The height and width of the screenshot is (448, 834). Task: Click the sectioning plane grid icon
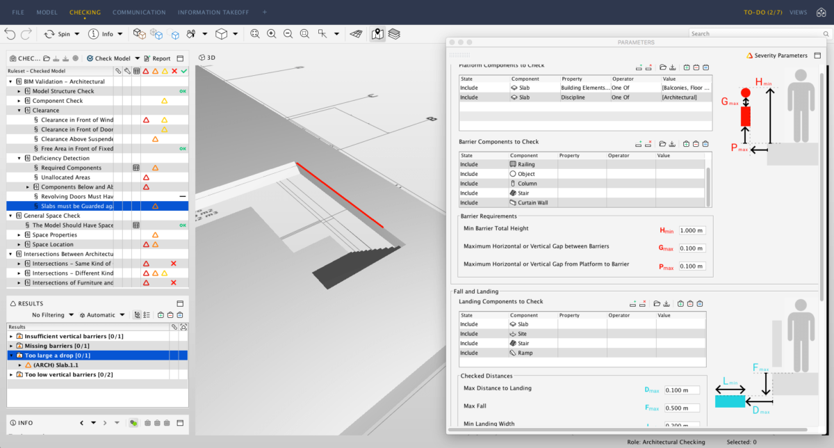tap(356, 33)
